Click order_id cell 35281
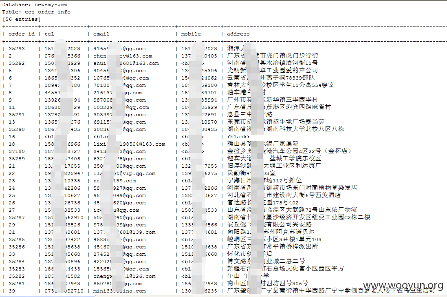Screen dimensions: 447x297 pos(17,284)
